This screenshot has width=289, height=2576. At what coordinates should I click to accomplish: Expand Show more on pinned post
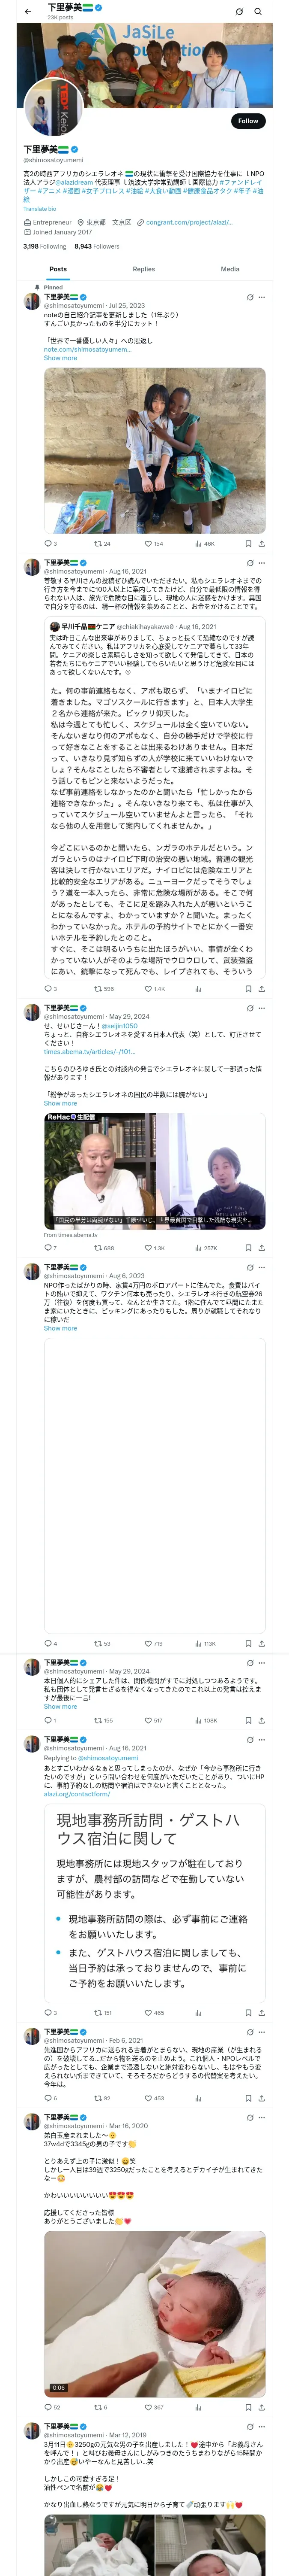click(x=60, y=357)
